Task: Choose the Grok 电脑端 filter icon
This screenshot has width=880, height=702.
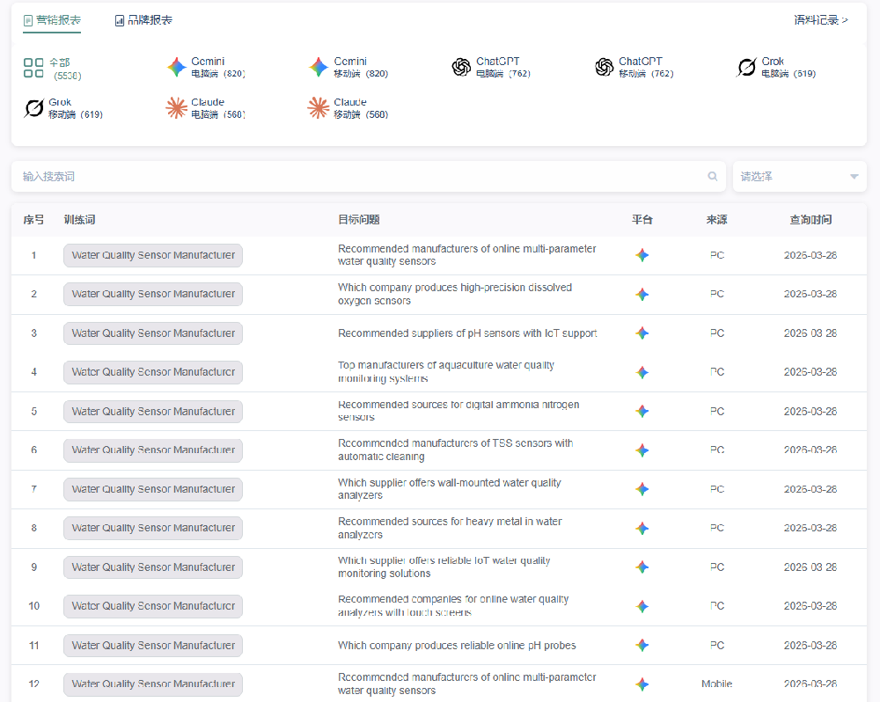Action: coord(746,67)
